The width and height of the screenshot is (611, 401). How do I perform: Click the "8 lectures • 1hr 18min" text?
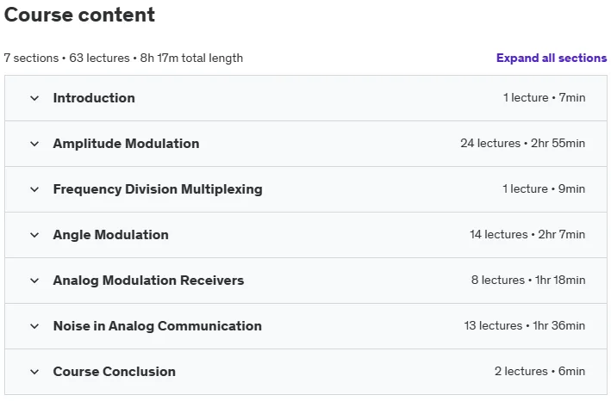coord(528,280)
